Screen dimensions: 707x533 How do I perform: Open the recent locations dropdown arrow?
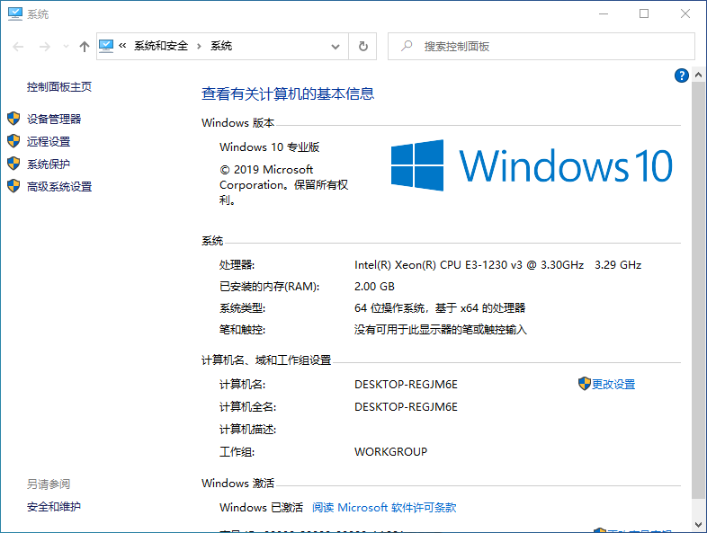[x=66, y=47]
